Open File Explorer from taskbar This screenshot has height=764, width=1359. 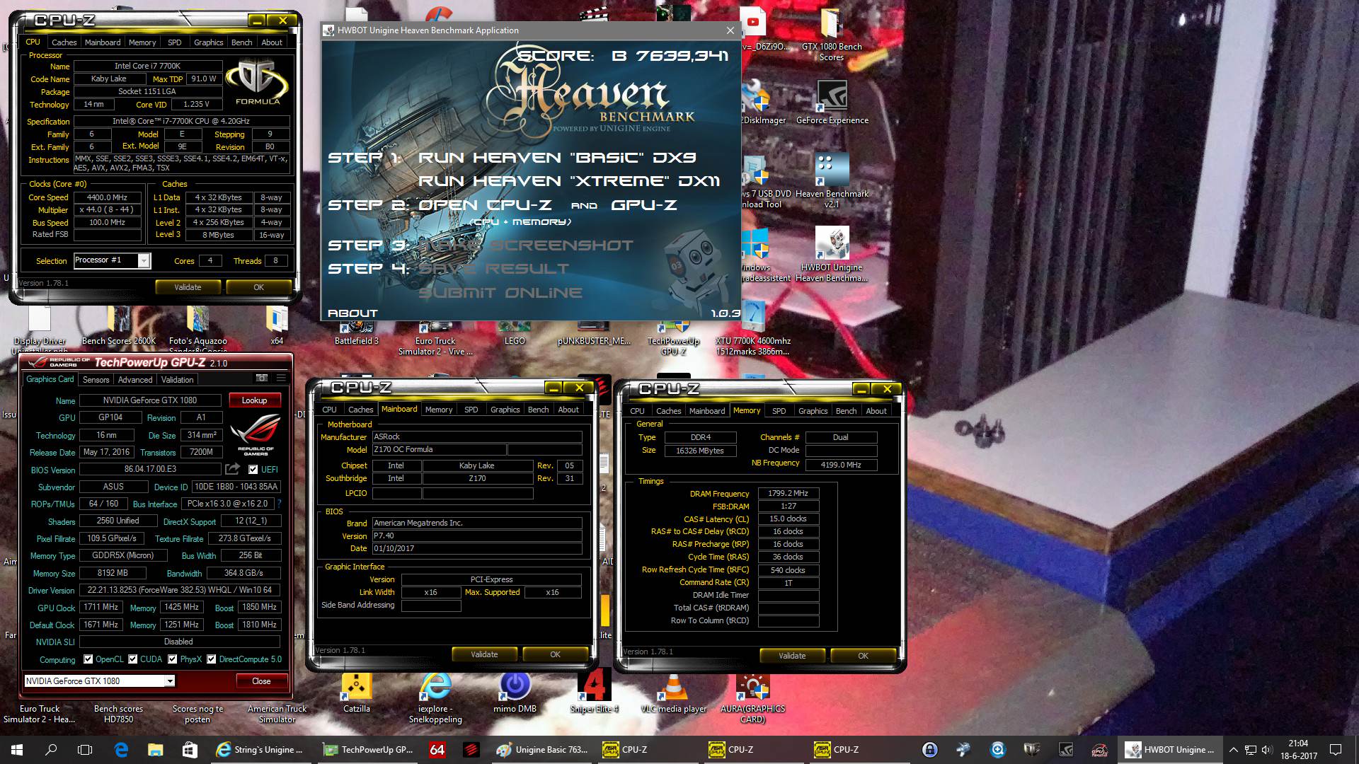tap(155, 750)
